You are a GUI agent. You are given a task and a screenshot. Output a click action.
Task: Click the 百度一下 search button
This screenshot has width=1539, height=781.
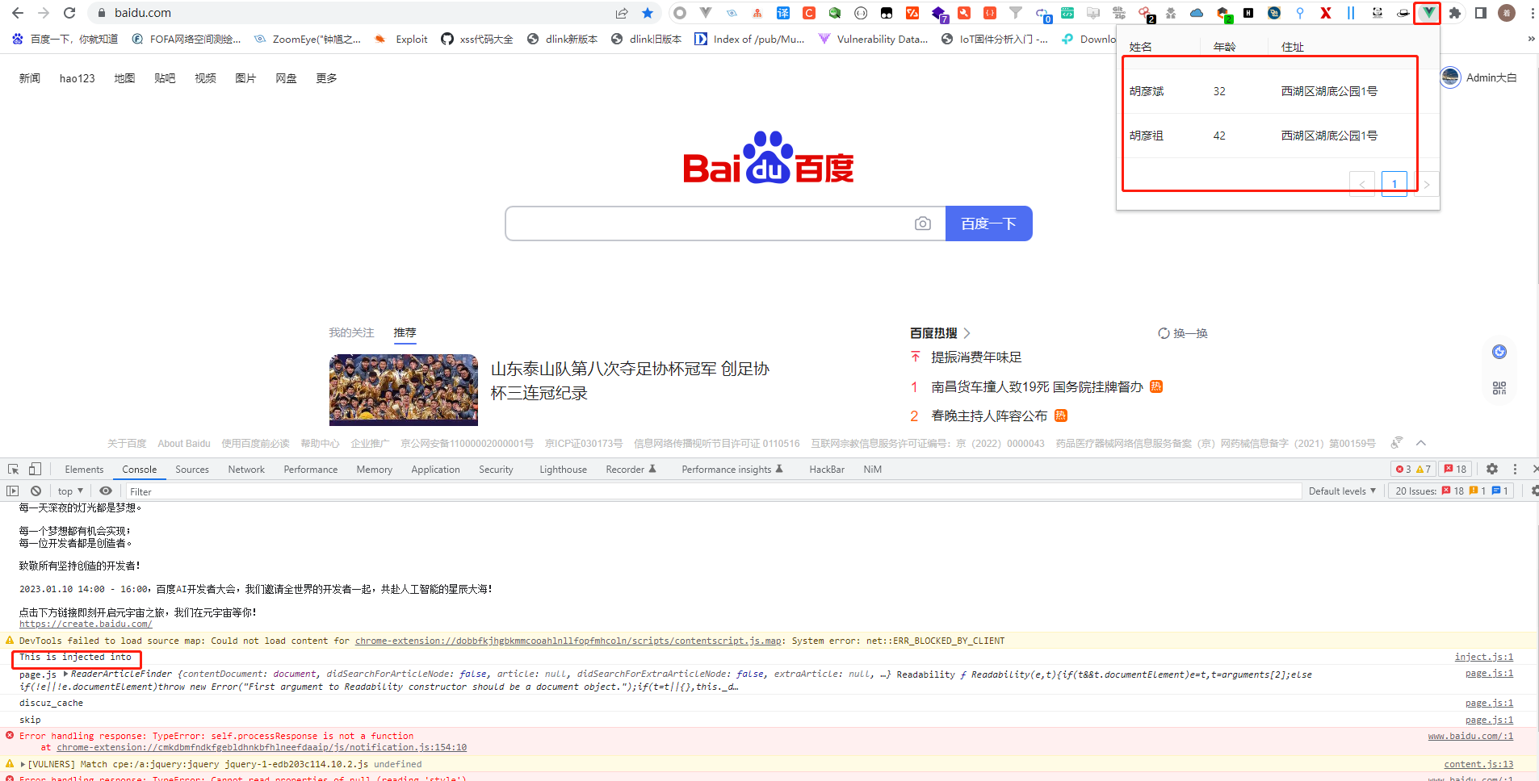point(988,223)
